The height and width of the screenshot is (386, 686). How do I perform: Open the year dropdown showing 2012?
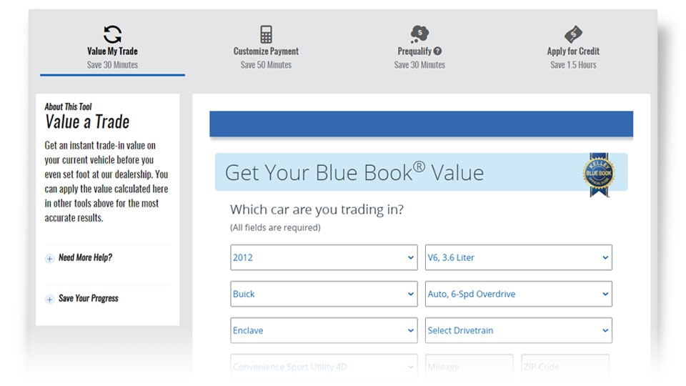324,257
